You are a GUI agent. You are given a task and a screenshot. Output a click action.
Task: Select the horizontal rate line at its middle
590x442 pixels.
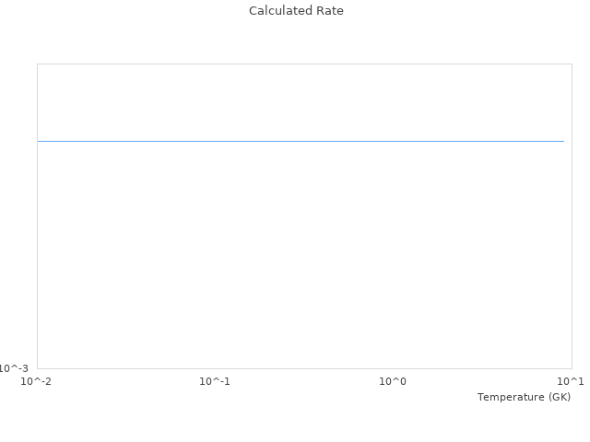click(301, 141)
